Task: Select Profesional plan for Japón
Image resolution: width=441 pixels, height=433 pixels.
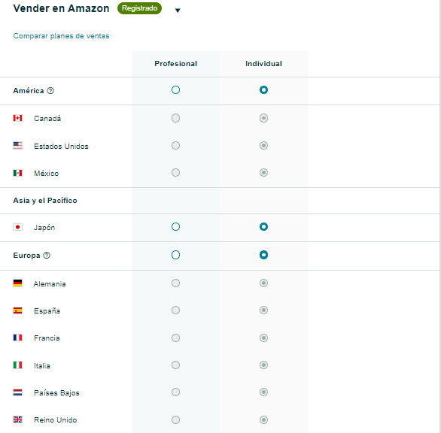Action: click(x=175, y=227)
